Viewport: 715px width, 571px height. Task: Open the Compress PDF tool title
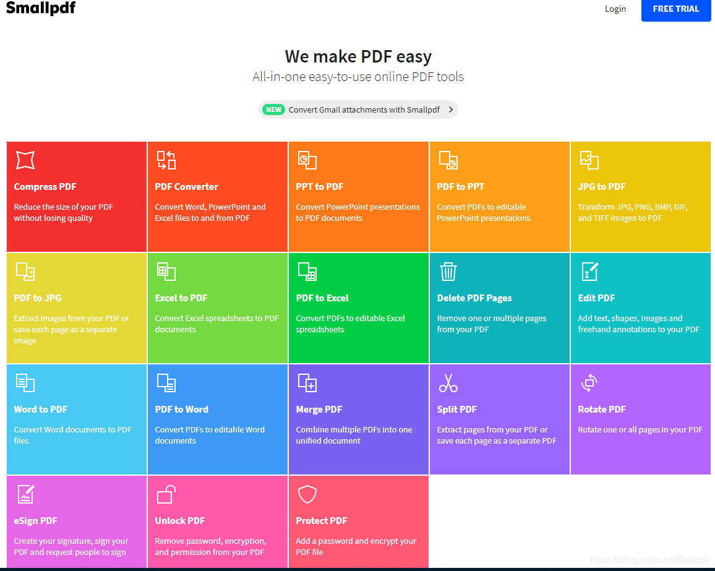coord(45,187)
